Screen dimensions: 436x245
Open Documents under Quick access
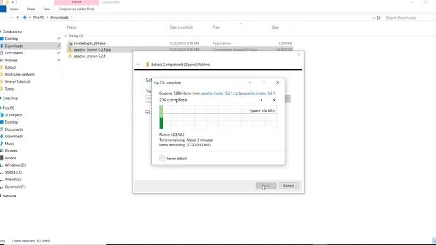click(x=14, y=53)
